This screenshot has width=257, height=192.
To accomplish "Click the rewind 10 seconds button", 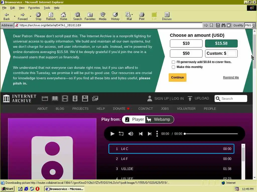I will (x=121, y=134).
